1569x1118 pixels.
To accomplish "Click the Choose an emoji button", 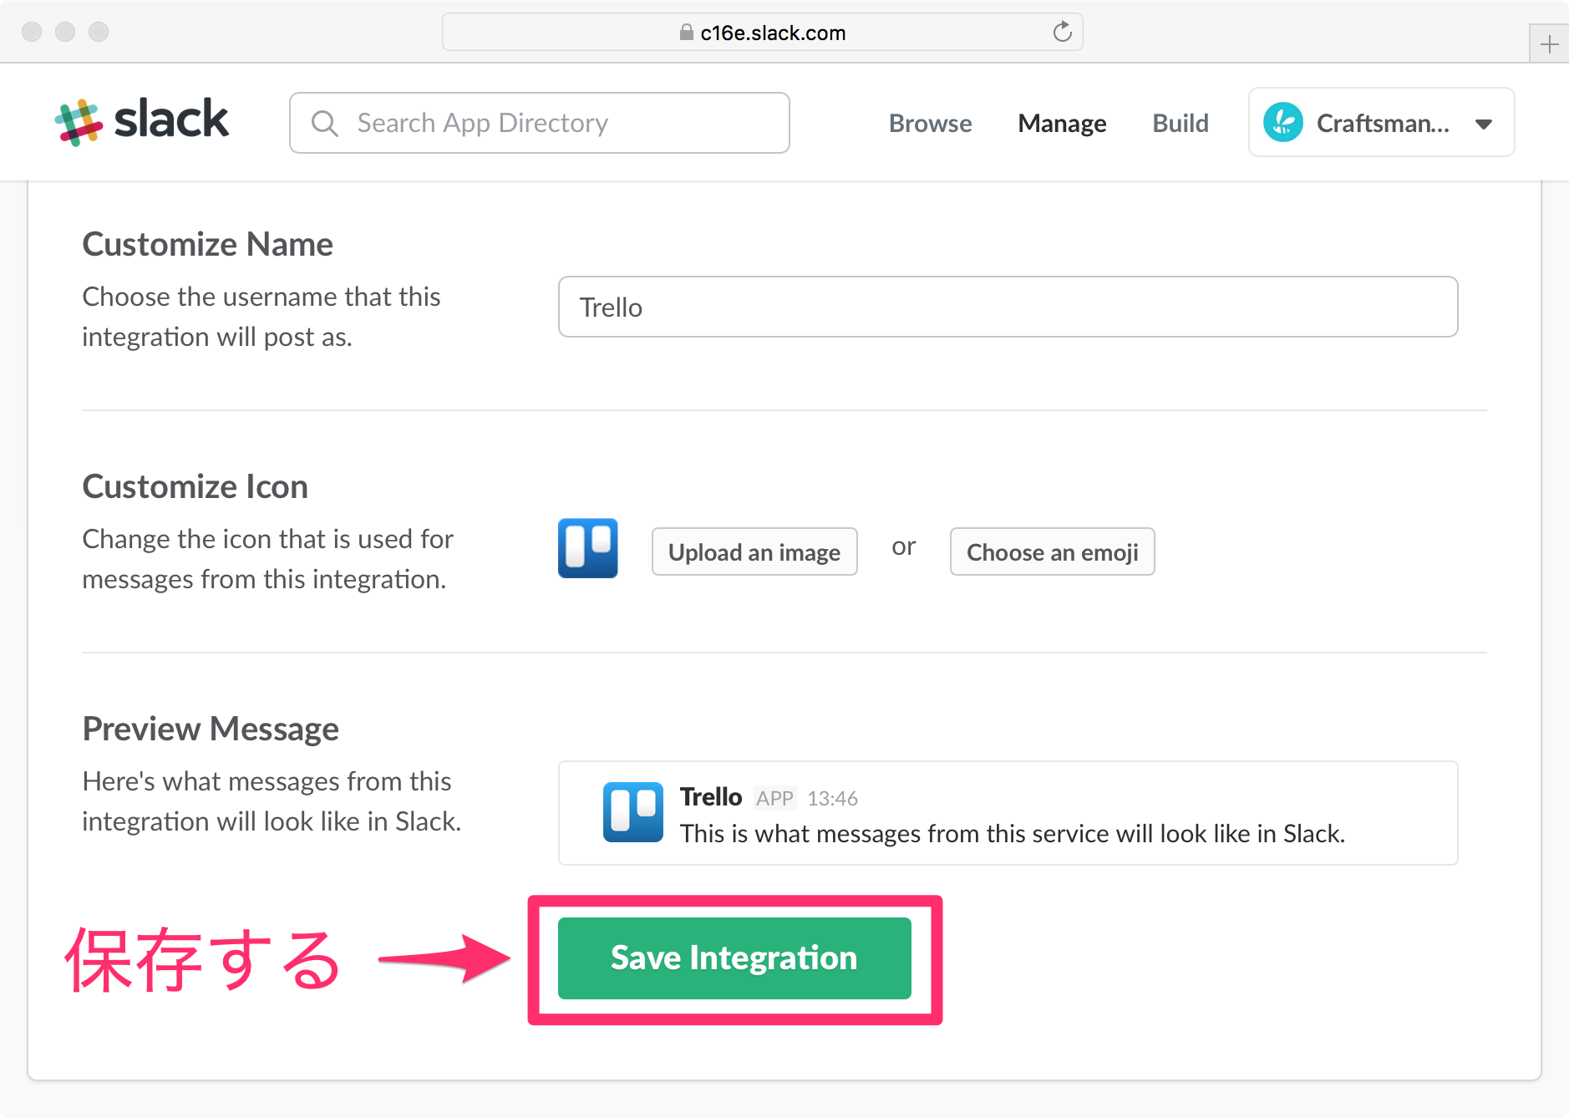I will pos(1053,551).
